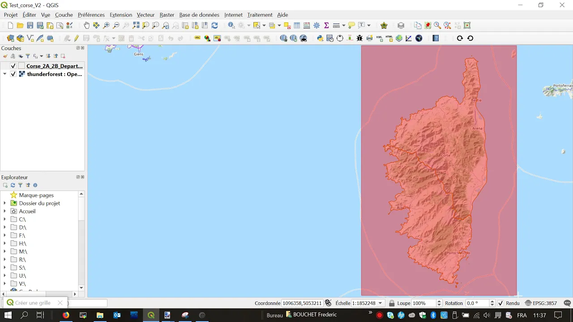Viewport: 573px width, 322px height.
Task: Click the clockwise rotate arrow icon
Action: [x=460, y=38]
